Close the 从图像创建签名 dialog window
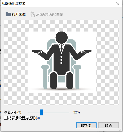Screen dimensions: 123x132 coord(118,4)
